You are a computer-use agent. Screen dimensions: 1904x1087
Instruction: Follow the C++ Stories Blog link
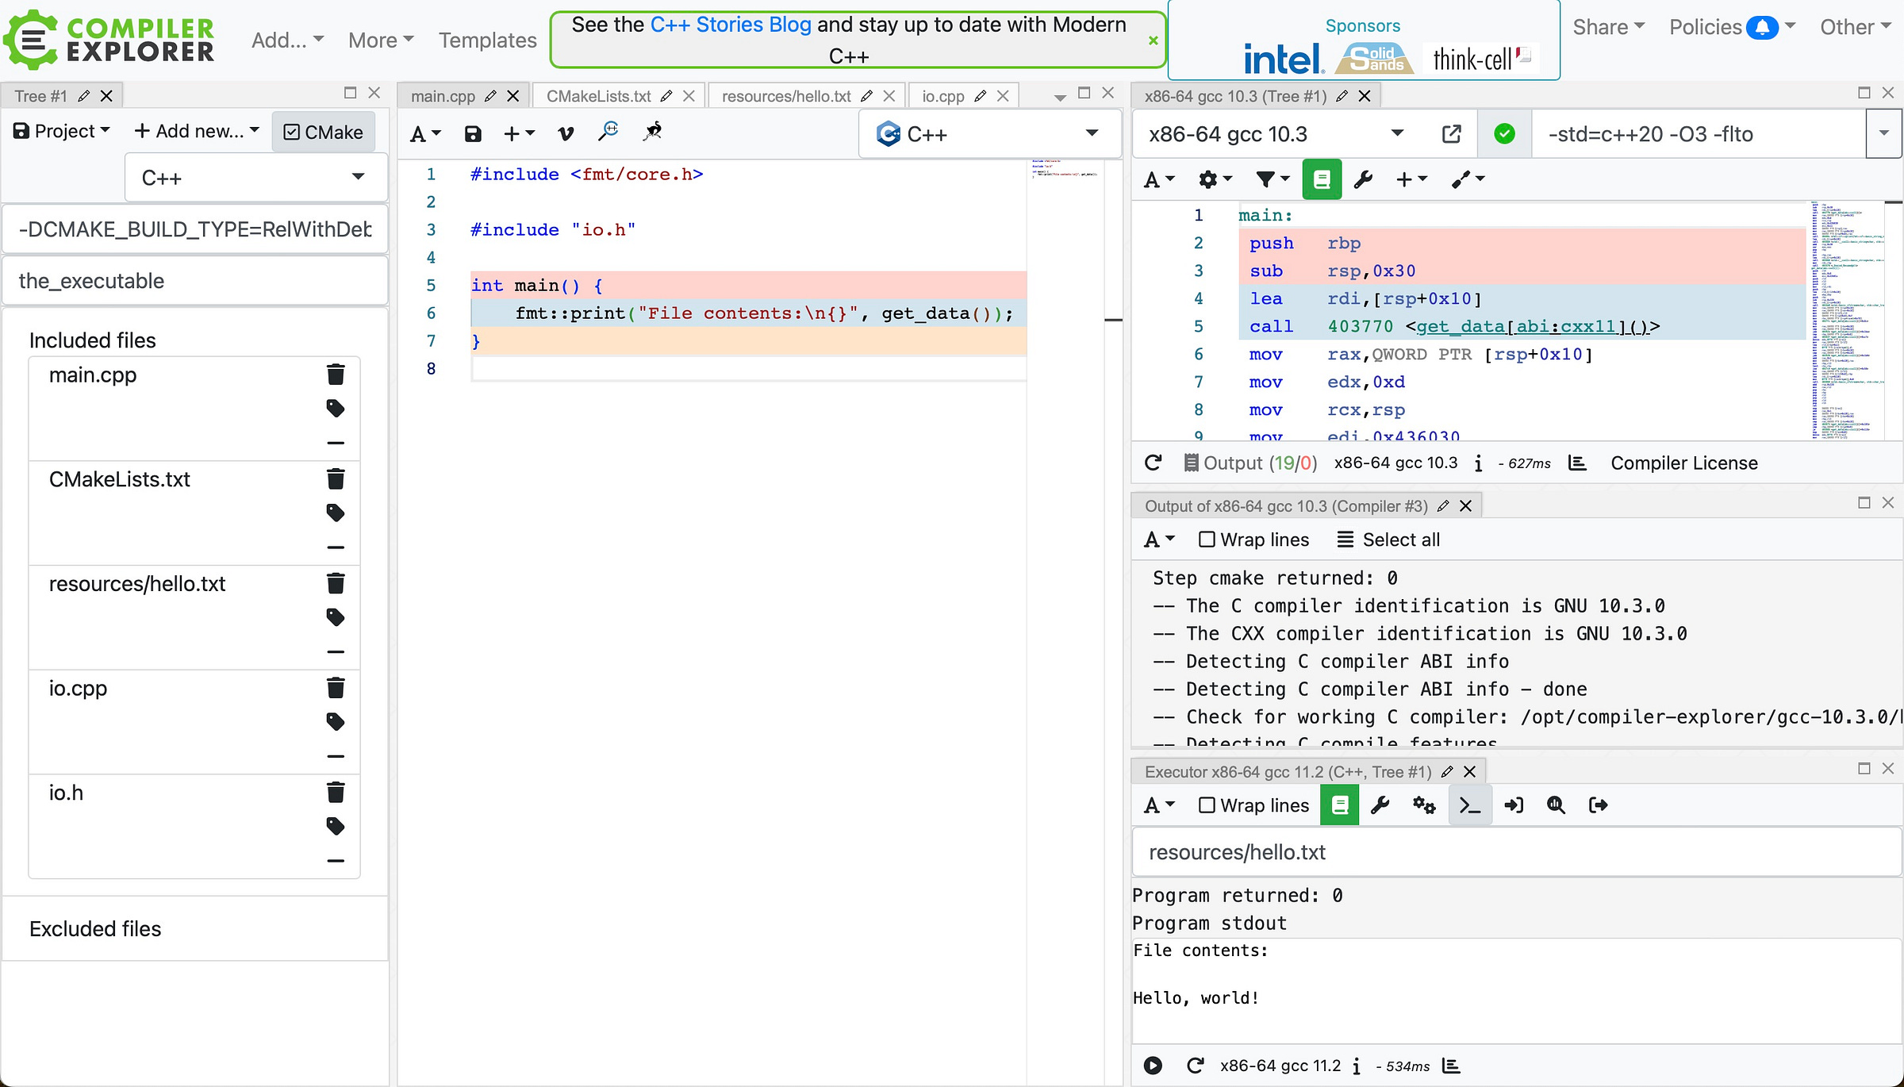pyautogui.click(x=731, y=25)
